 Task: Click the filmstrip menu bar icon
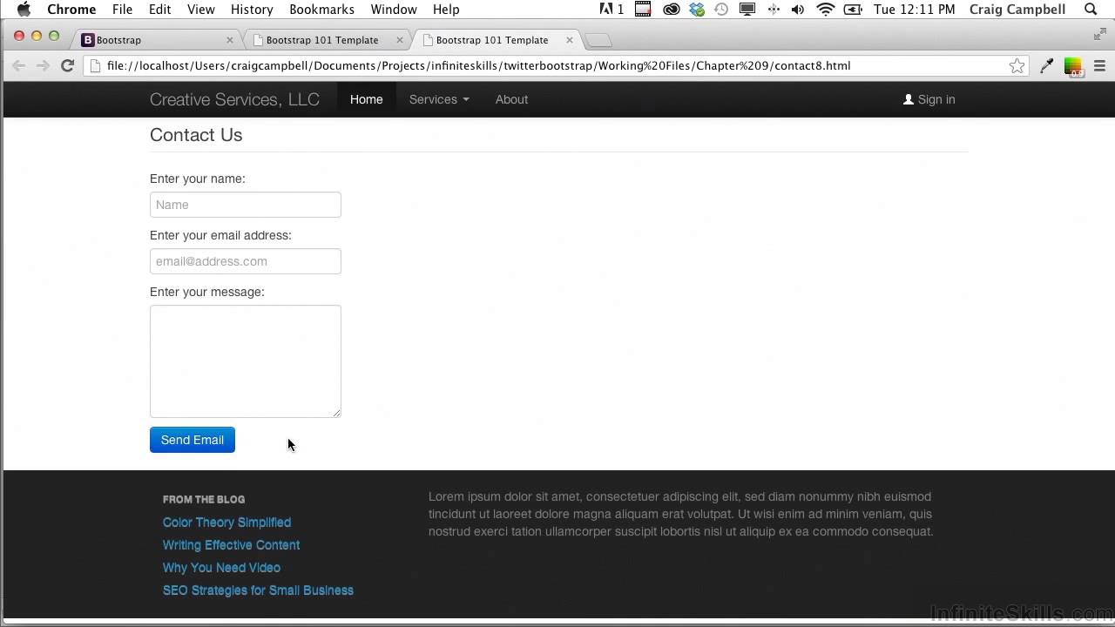pos(643,10)
